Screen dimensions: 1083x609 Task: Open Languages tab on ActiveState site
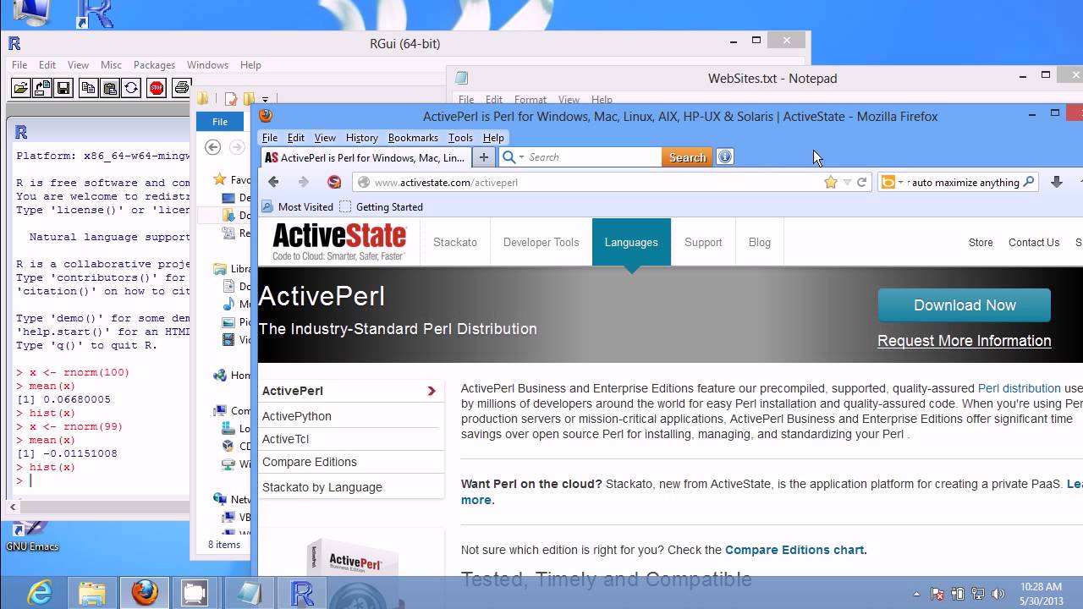(x=631, y=242)
